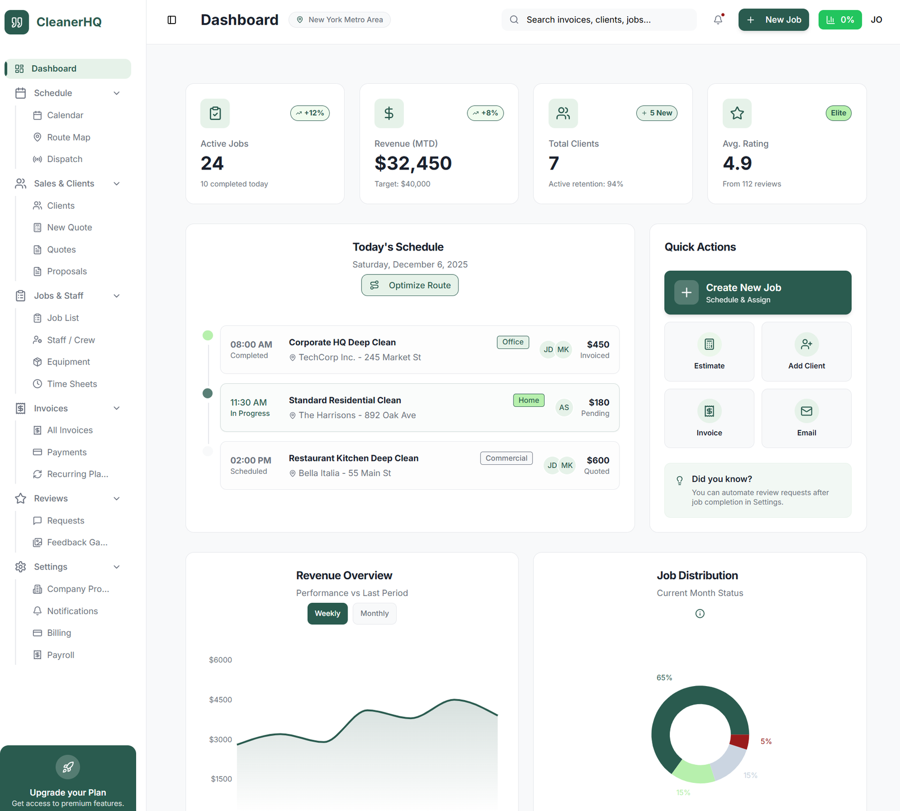Open the Payroll settings page

60,655
